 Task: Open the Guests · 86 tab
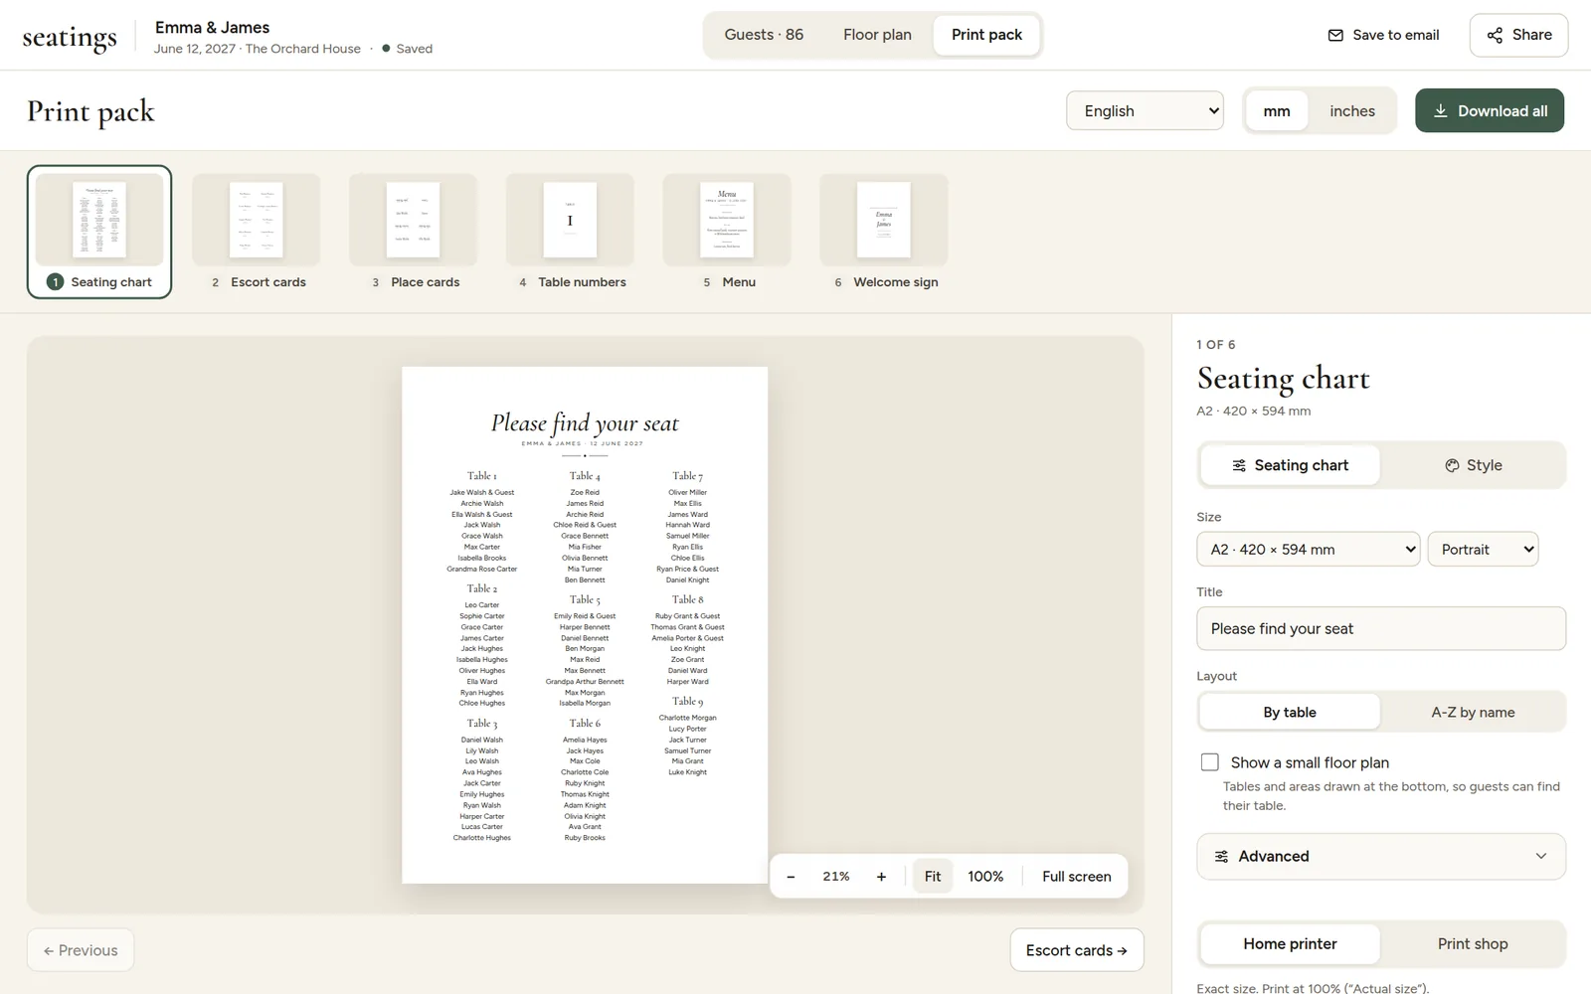tap(764, 35)
